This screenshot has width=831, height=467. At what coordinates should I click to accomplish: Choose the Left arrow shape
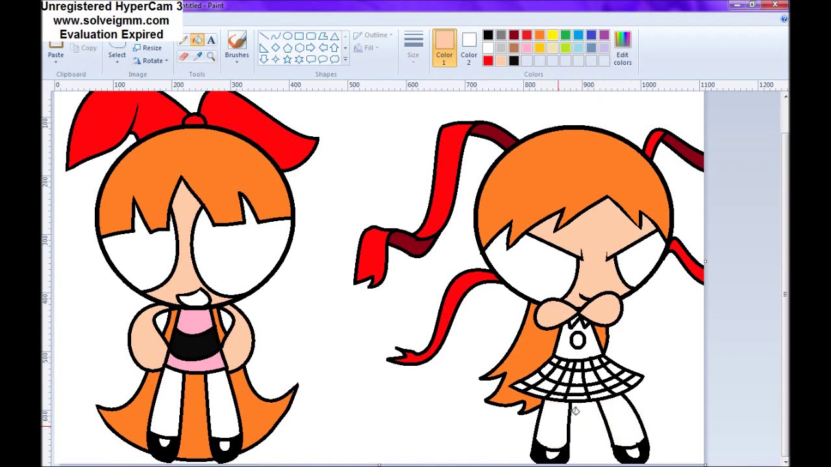(x=323, y=48)
